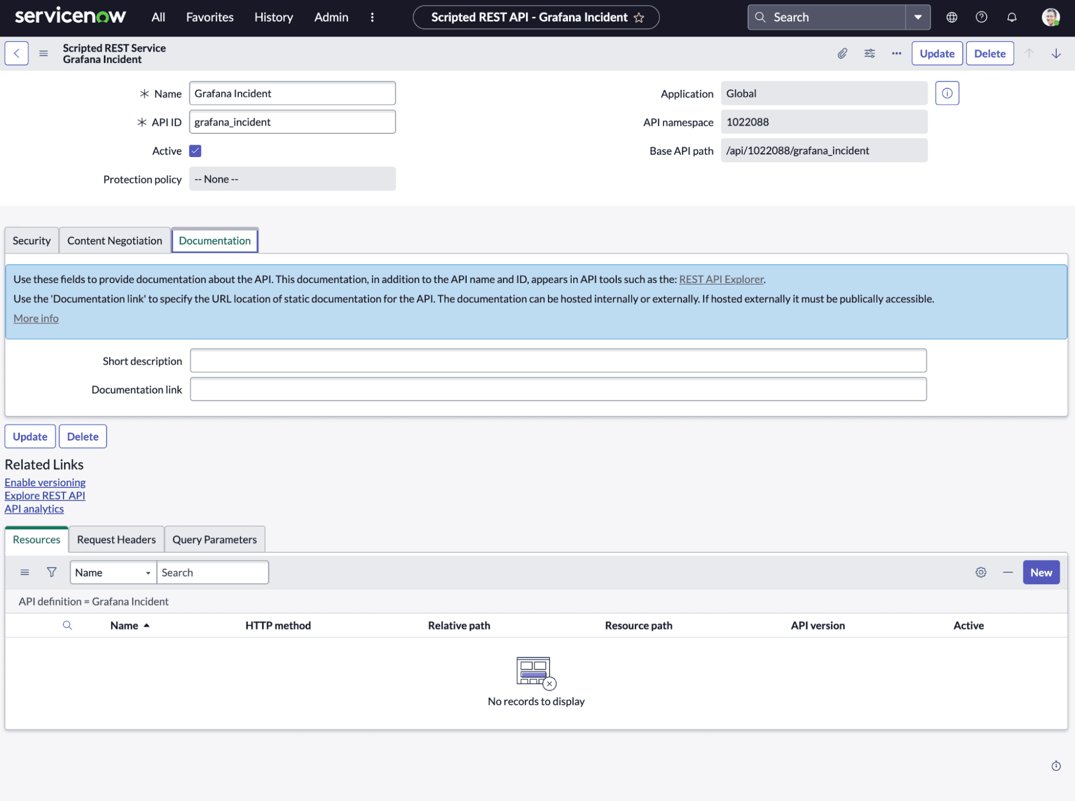Open the Name column search field dropdown

click(x=147, y=572)
